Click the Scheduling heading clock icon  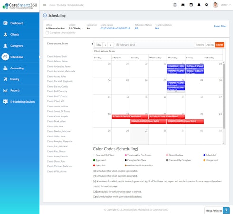(x=45, y=15)
